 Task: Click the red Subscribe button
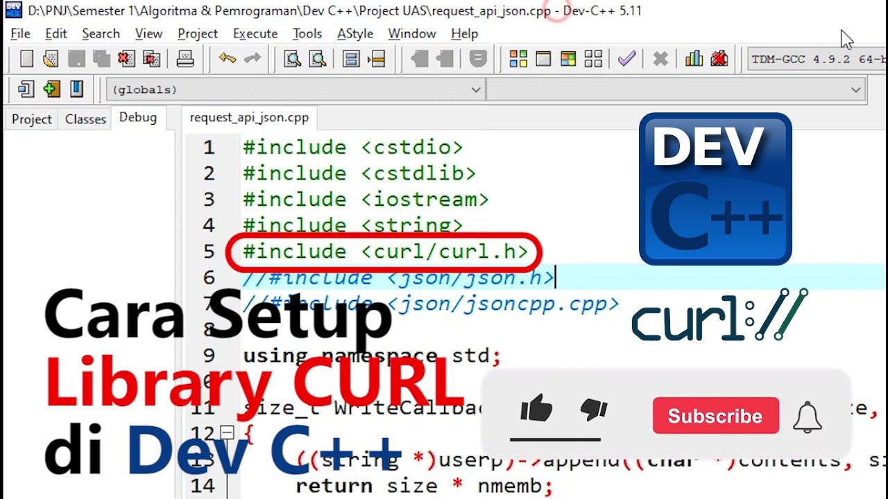715,416
